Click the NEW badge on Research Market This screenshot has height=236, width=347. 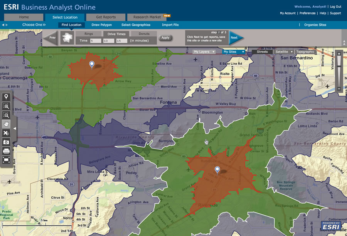tap(167, 16)
